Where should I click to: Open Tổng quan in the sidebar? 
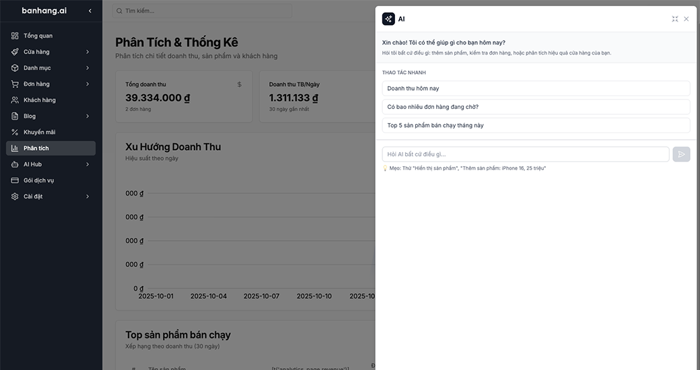click(x=51, y=36)
